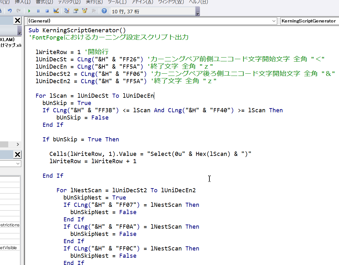Expand the KerningScriptGenerator procedure dropdown
Screen dimensions: 339x265
309,21
